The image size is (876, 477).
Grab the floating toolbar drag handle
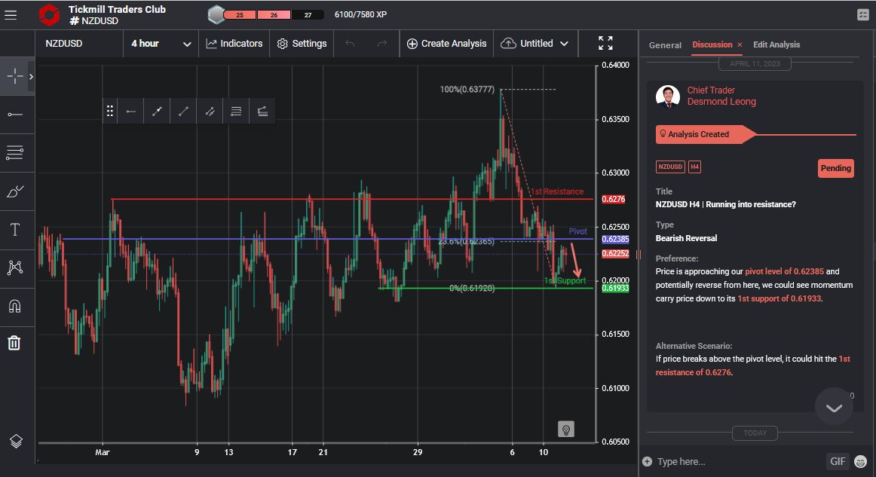point(110,112)
